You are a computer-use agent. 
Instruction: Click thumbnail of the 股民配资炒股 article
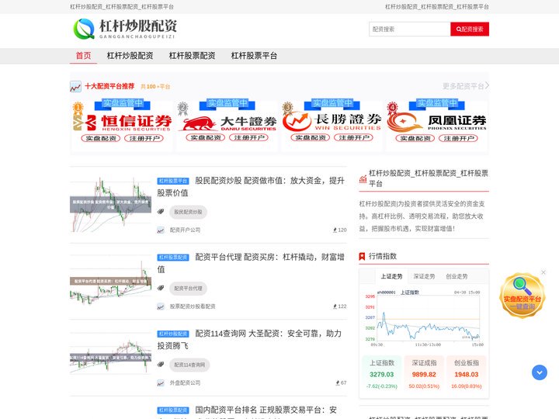(110, 205)
